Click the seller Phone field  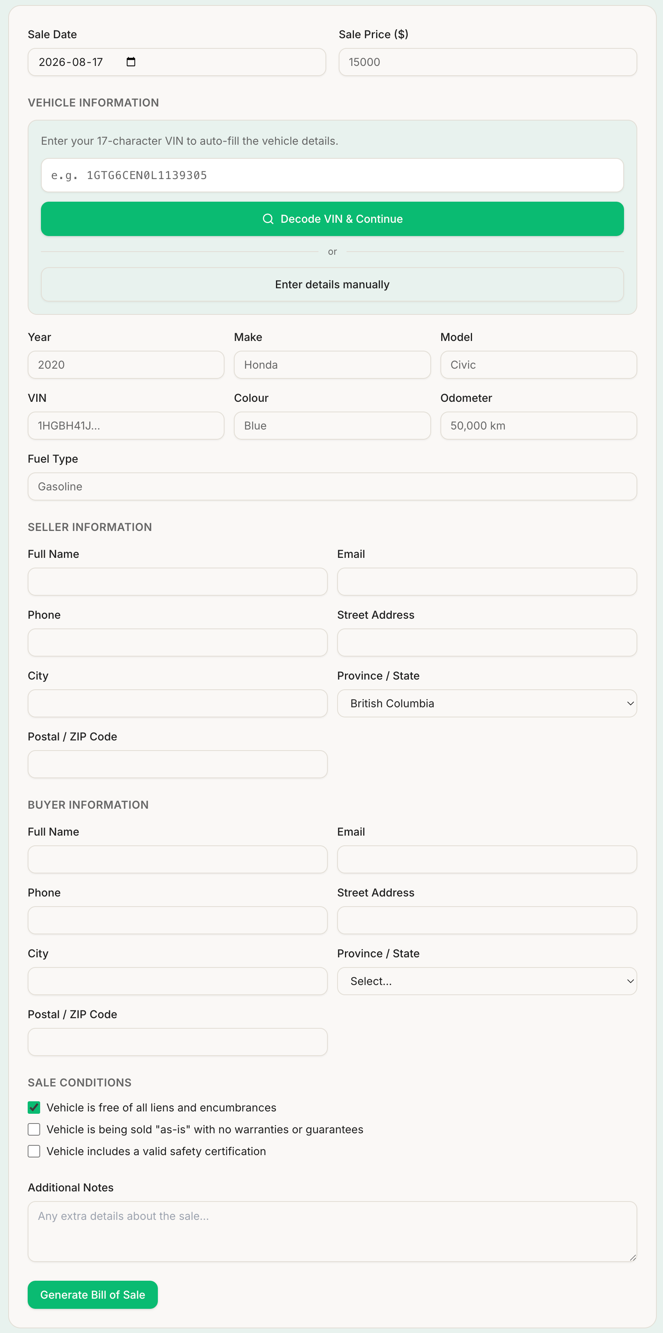177,643
